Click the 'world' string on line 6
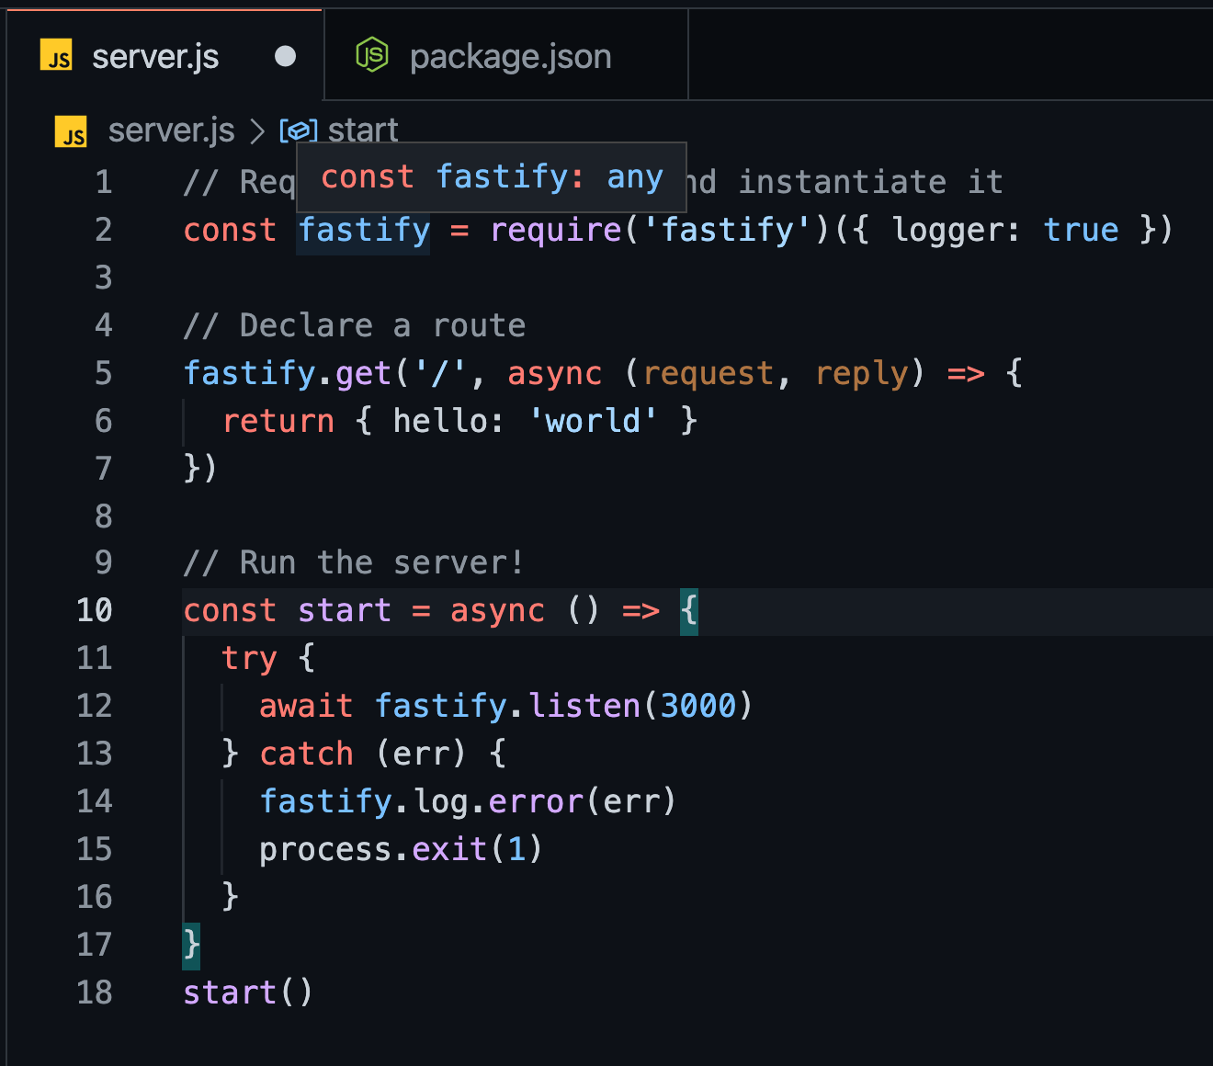The width and height of the screenshot is (1213, 1066). (x=593, y=421)
